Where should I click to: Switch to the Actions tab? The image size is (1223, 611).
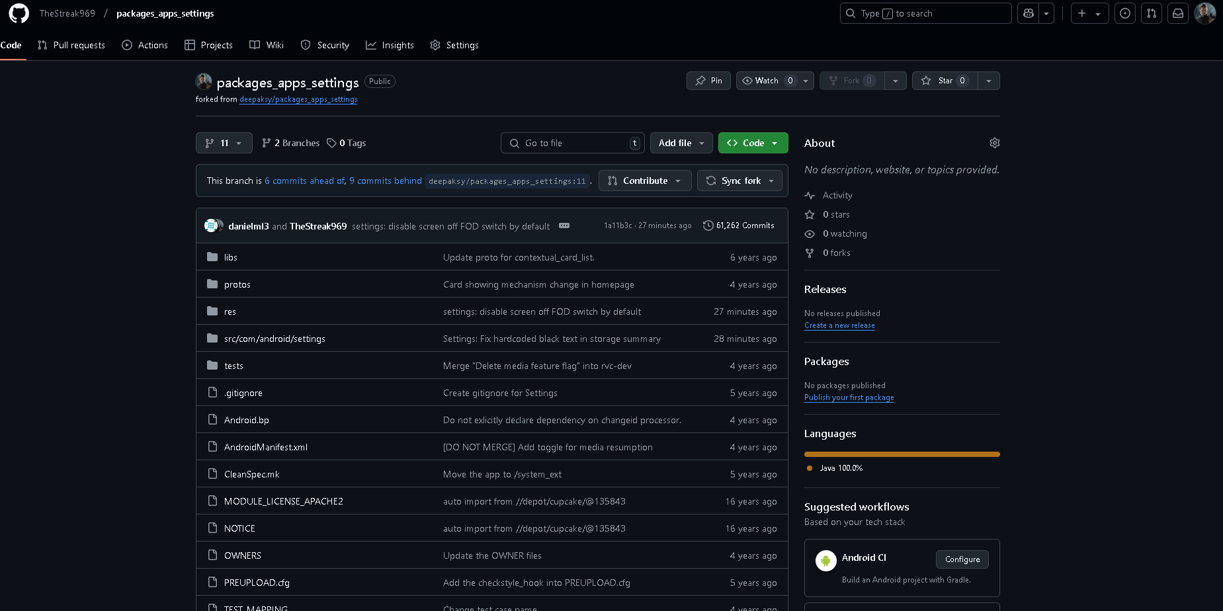[x=145, y=45]
